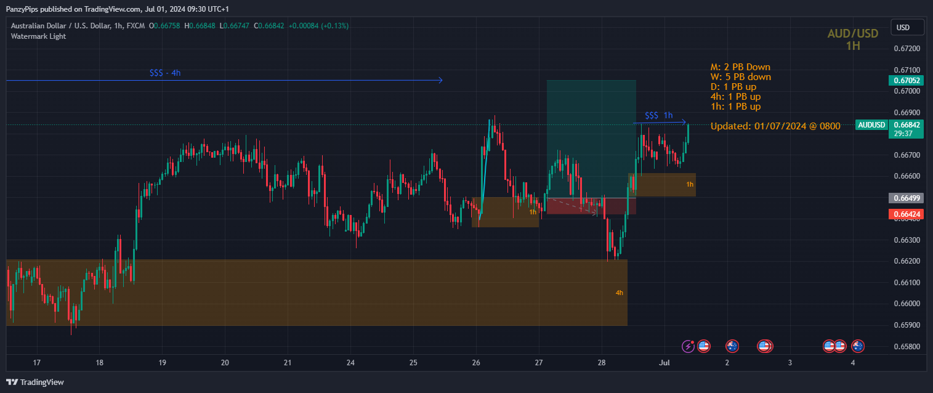The height and width of the screenshot is (393, 933).
Task: Click the +0.00084 (+0.13%) change value
Action: (318, 26)
